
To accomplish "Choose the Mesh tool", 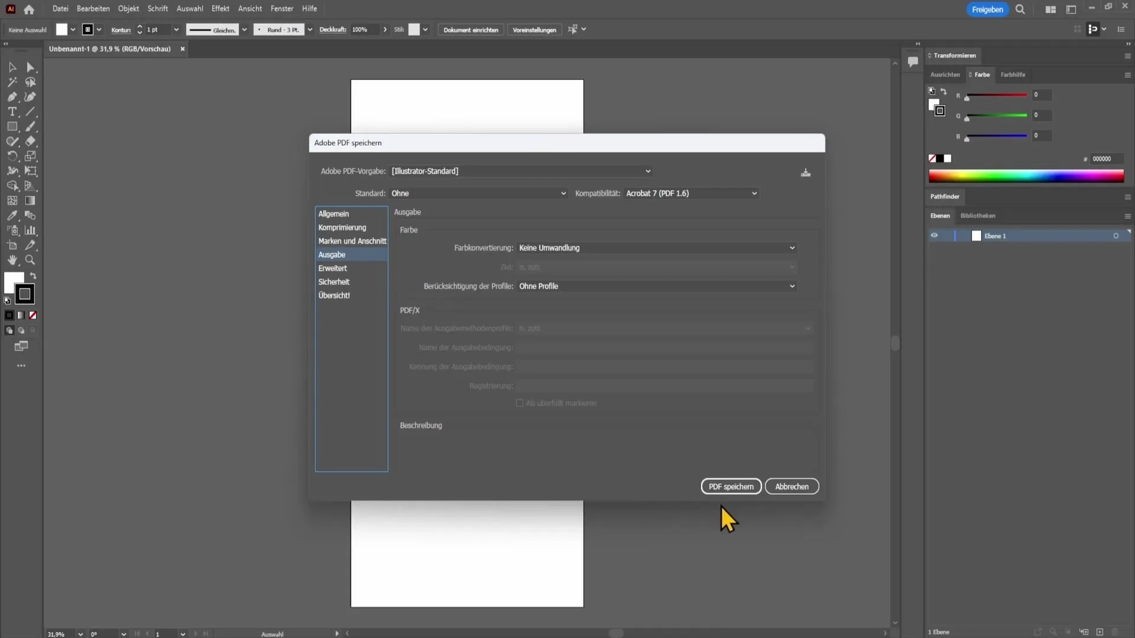I will (12, 201).
